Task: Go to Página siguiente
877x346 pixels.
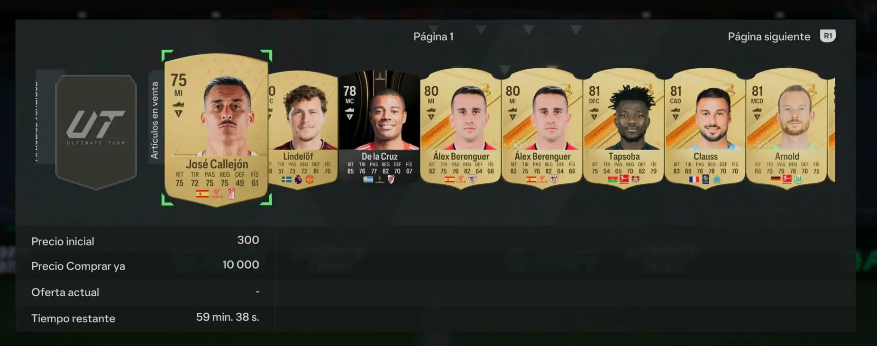Action: (x=769, y=36)
